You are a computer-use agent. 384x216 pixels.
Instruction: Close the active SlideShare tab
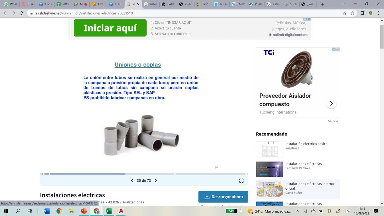[138, 4]
